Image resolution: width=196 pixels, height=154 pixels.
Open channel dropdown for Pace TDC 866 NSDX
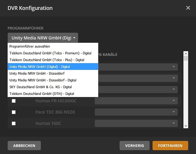(x=136, y=112)
